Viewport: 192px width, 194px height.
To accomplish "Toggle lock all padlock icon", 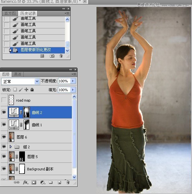I will (32, 90).
